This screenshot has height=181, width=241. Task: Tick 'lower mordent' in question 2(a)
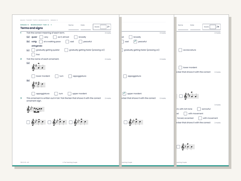33,76
